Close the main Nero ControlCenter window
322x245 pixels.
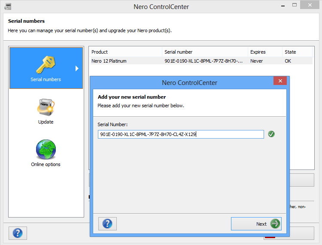(310, 5)
